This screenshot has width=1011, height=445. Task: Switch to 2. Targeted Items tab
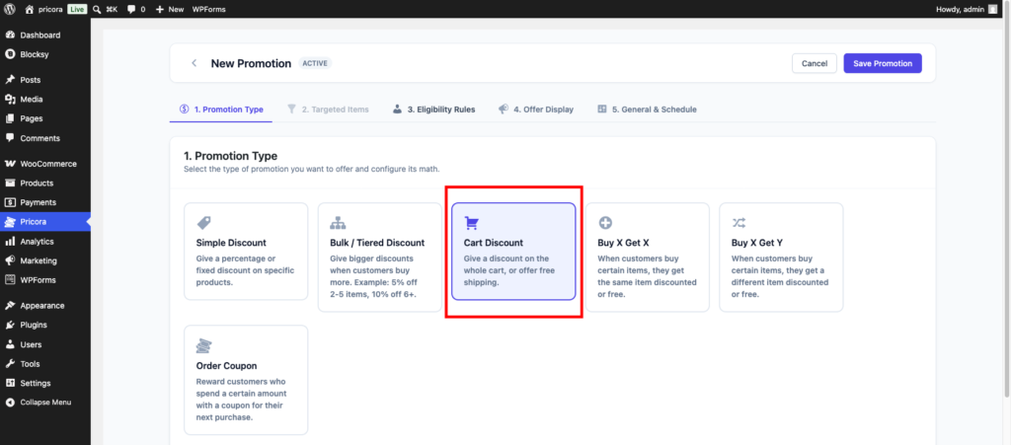328,110
